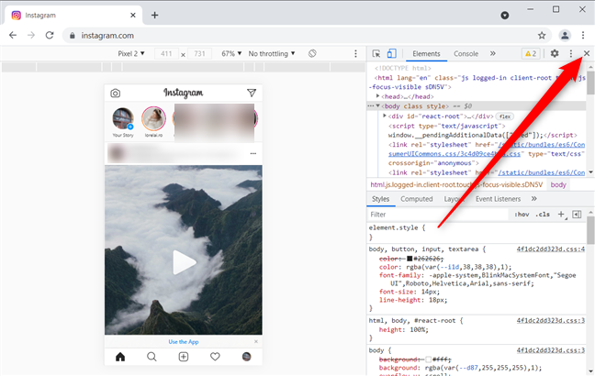Viewport: 595px width, 376px height.
Task: Open the No throttling dropdown
Action: click(274, 54)
